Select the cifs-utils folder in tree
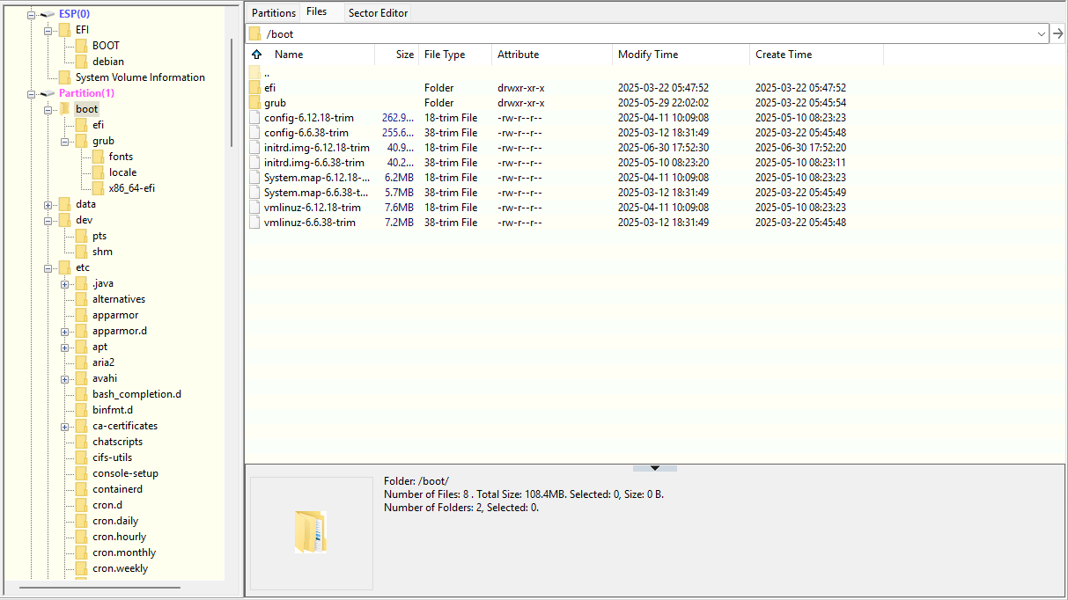The image size is (1068, 600). [x=112, y=457]
